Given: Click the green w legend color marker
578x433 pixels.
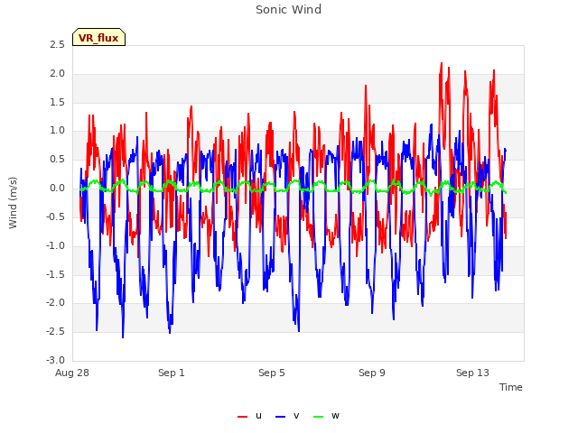Looking at the screenshot, I should [318, 417].
